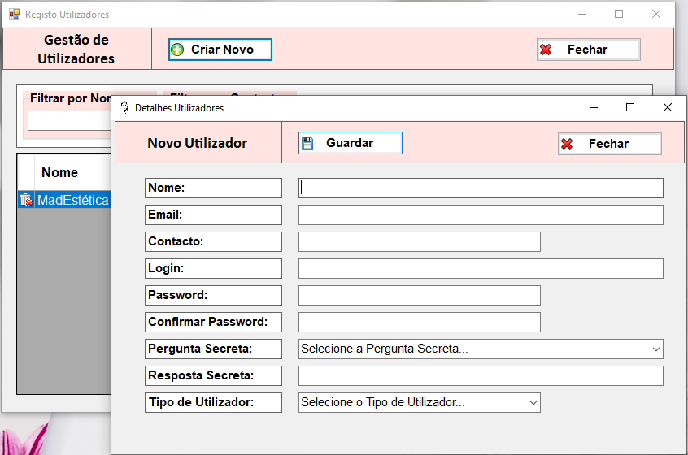Click the Confirmar Password field
This screenshot has height=455, width=688.
click(419, 322)
